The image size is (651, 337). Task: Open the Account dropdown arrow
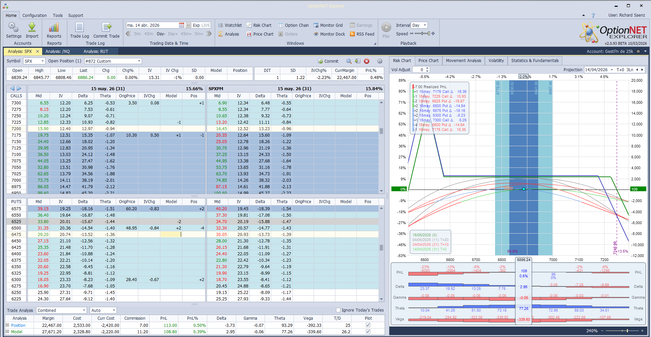(645, 52)
